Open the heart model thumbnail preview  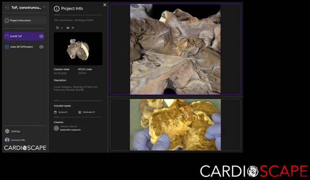[x=78, y=49]
